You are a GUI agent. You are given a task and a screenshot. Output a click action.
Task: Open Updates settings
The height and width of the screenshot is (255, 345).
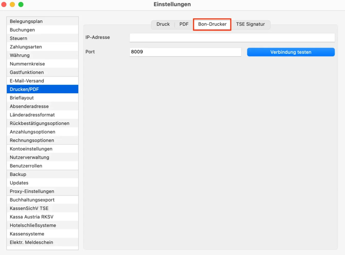point(42,183)
